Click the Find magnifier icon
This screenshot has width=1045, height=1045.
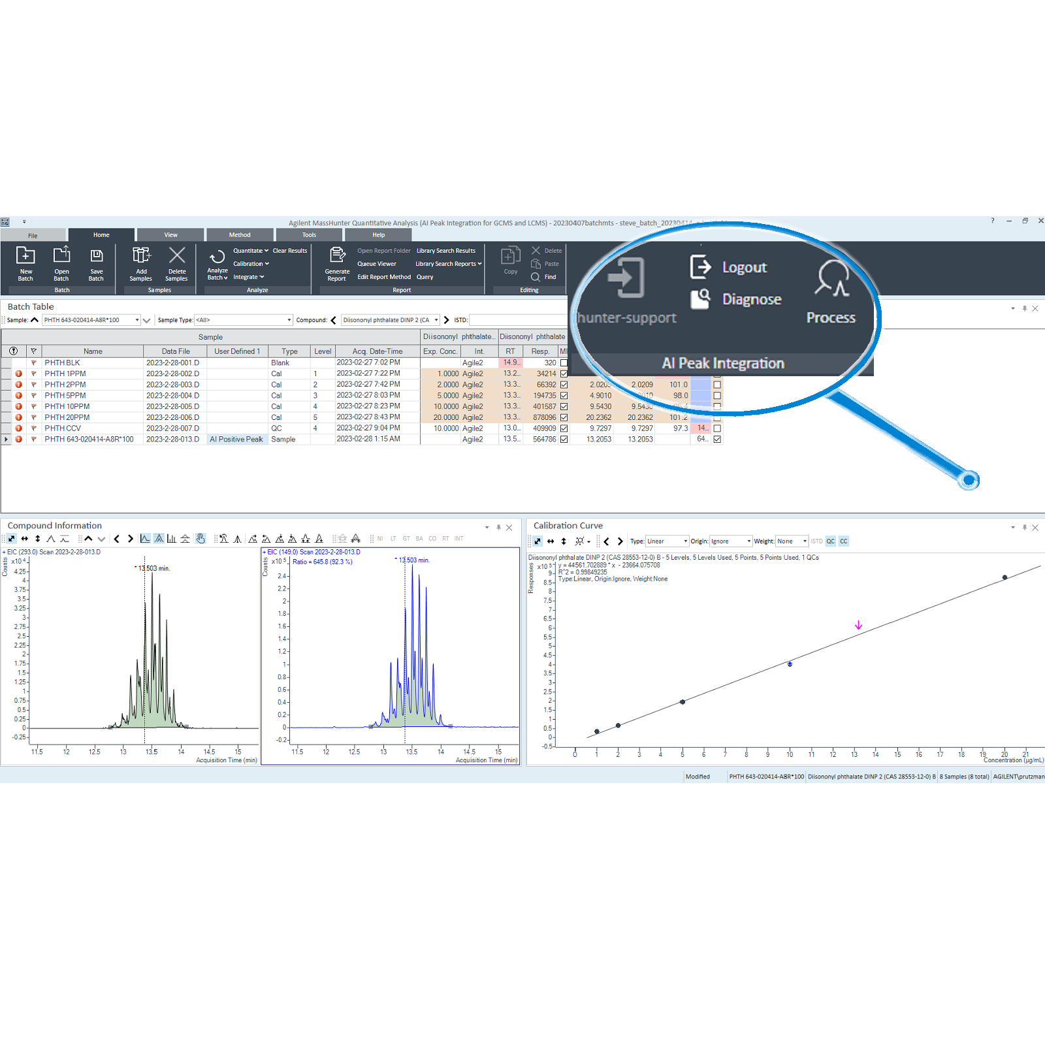point(536,277)
